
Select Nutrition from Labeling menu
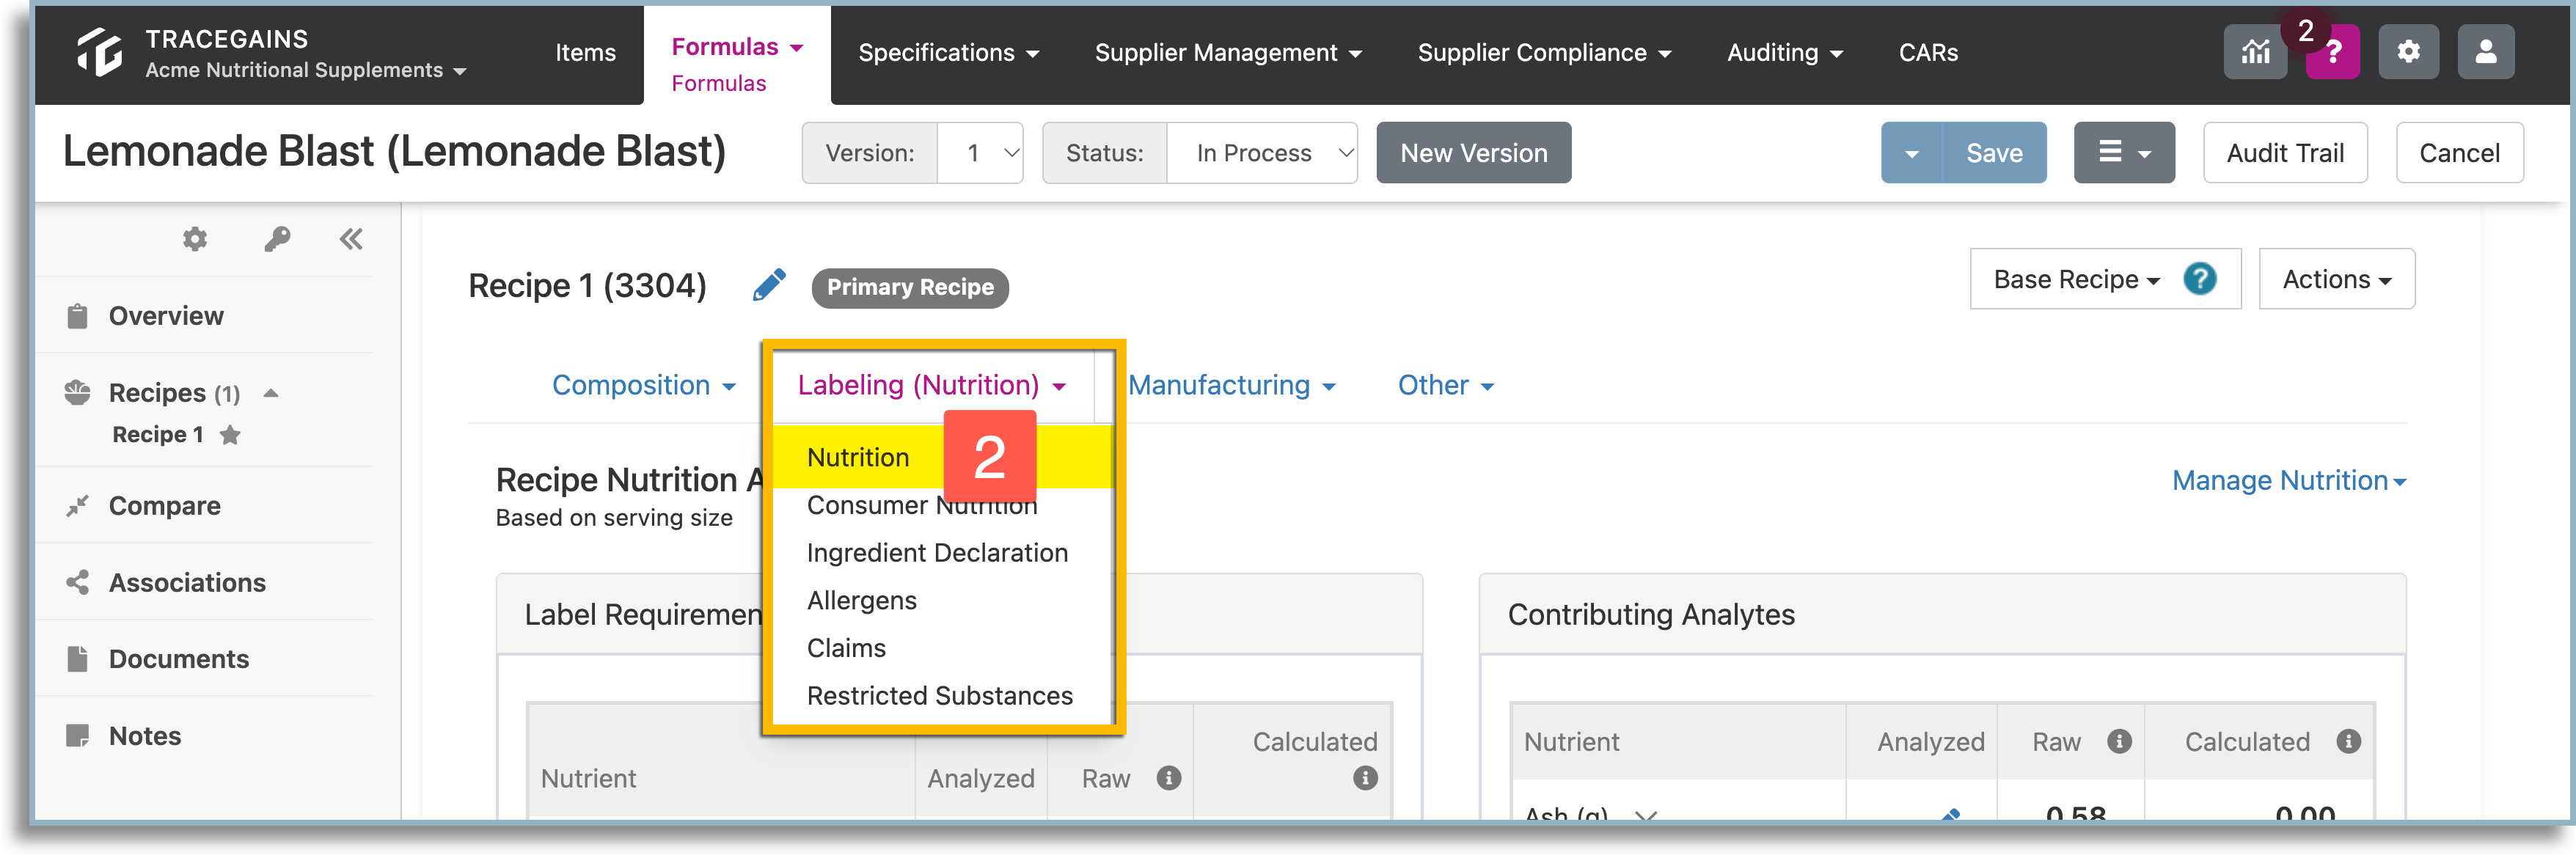pyautogui.click(x=858, y=458)
